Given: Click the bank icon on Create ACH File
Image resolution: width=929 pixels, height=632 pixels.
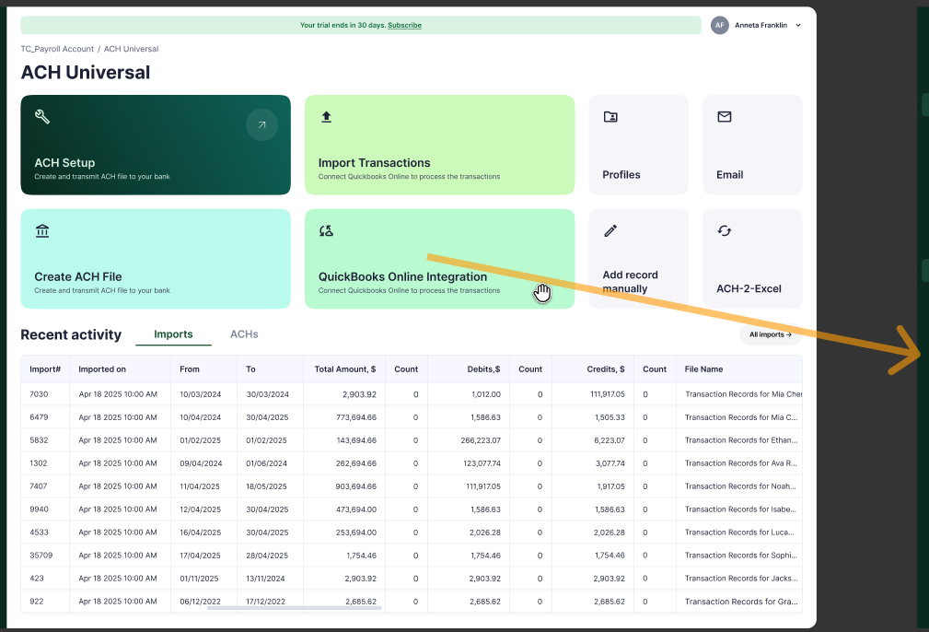Looking at the screenshot, I should pyautogui.click(x=42, y=230).
